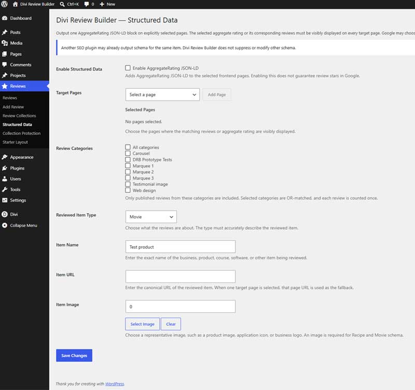Screen dimensions: 415x390
Task: Click the Tools wrench icon
Action: (x=5, y=189)
